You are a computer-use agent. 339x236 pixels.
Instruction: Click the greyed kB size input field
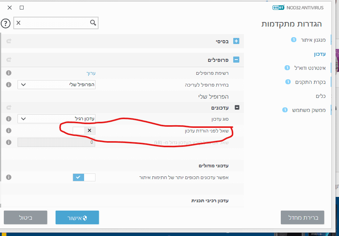click(x=56, y=142)
